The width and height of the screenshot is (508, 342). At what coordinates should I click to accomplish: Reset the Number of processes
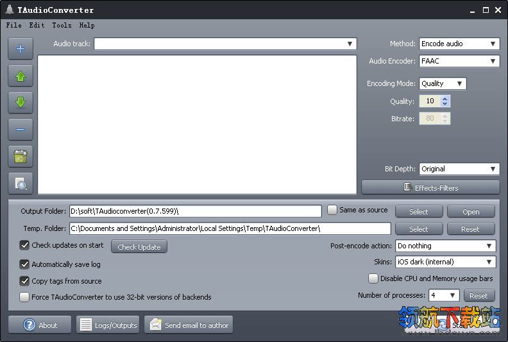pos(479,296)
